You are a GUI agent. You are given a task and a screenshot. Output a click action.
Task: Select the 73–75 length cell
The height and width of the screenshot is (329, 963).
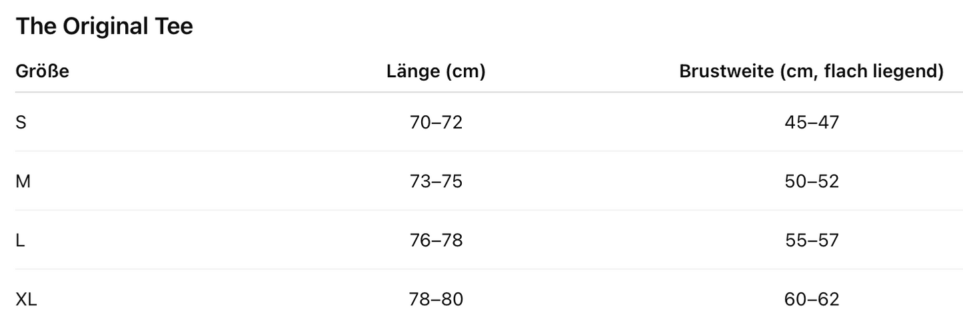coord(436,181)
